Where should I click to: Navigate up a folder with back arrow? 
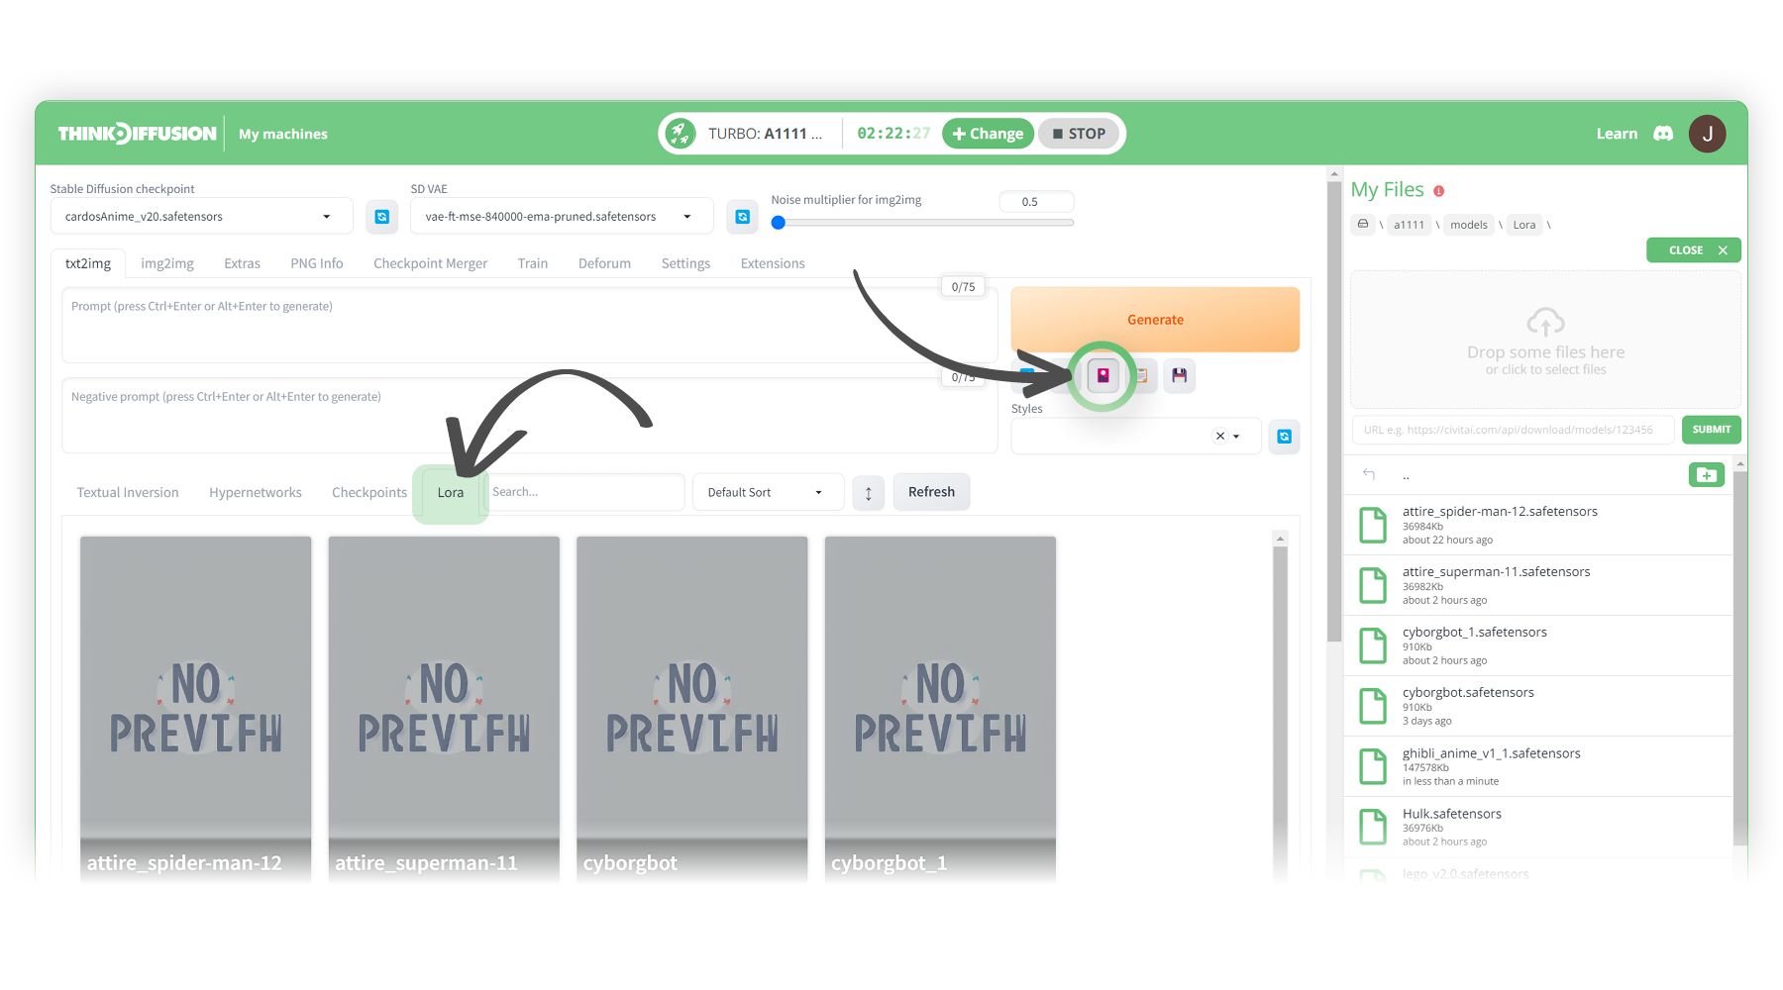coord(1369,474)
